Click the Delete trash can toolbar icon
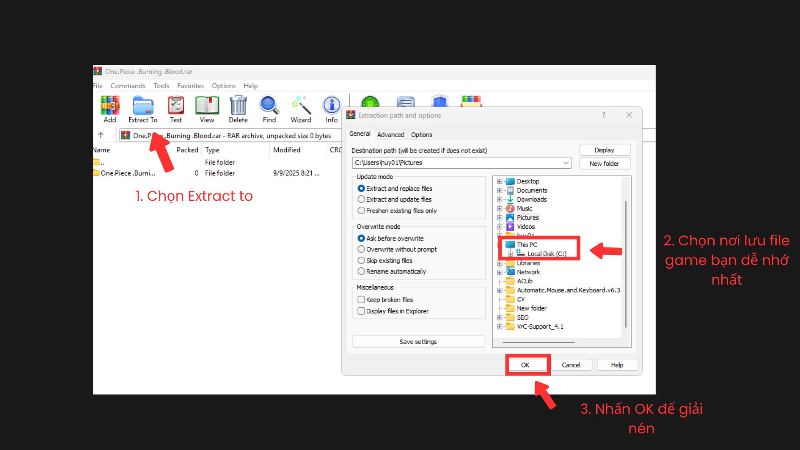800x450 pixels. pos(238,105)
